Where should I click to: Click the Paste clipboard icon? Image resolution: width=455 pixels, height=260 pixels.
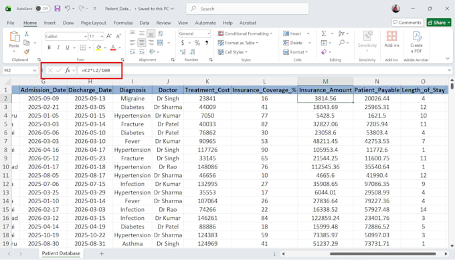point(14,37)
